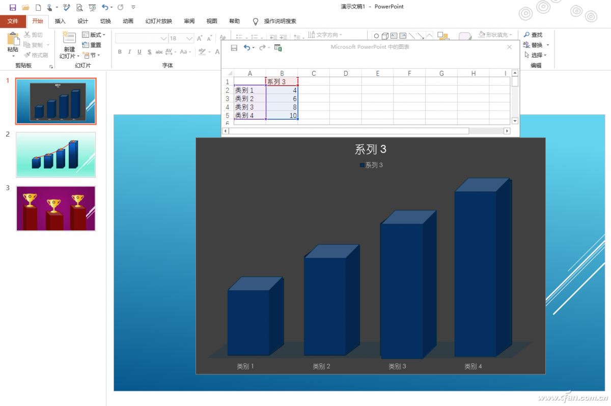This screenshot has width=611, height=406.
Task: Toggle text shadow formatting
Action: 149,52
